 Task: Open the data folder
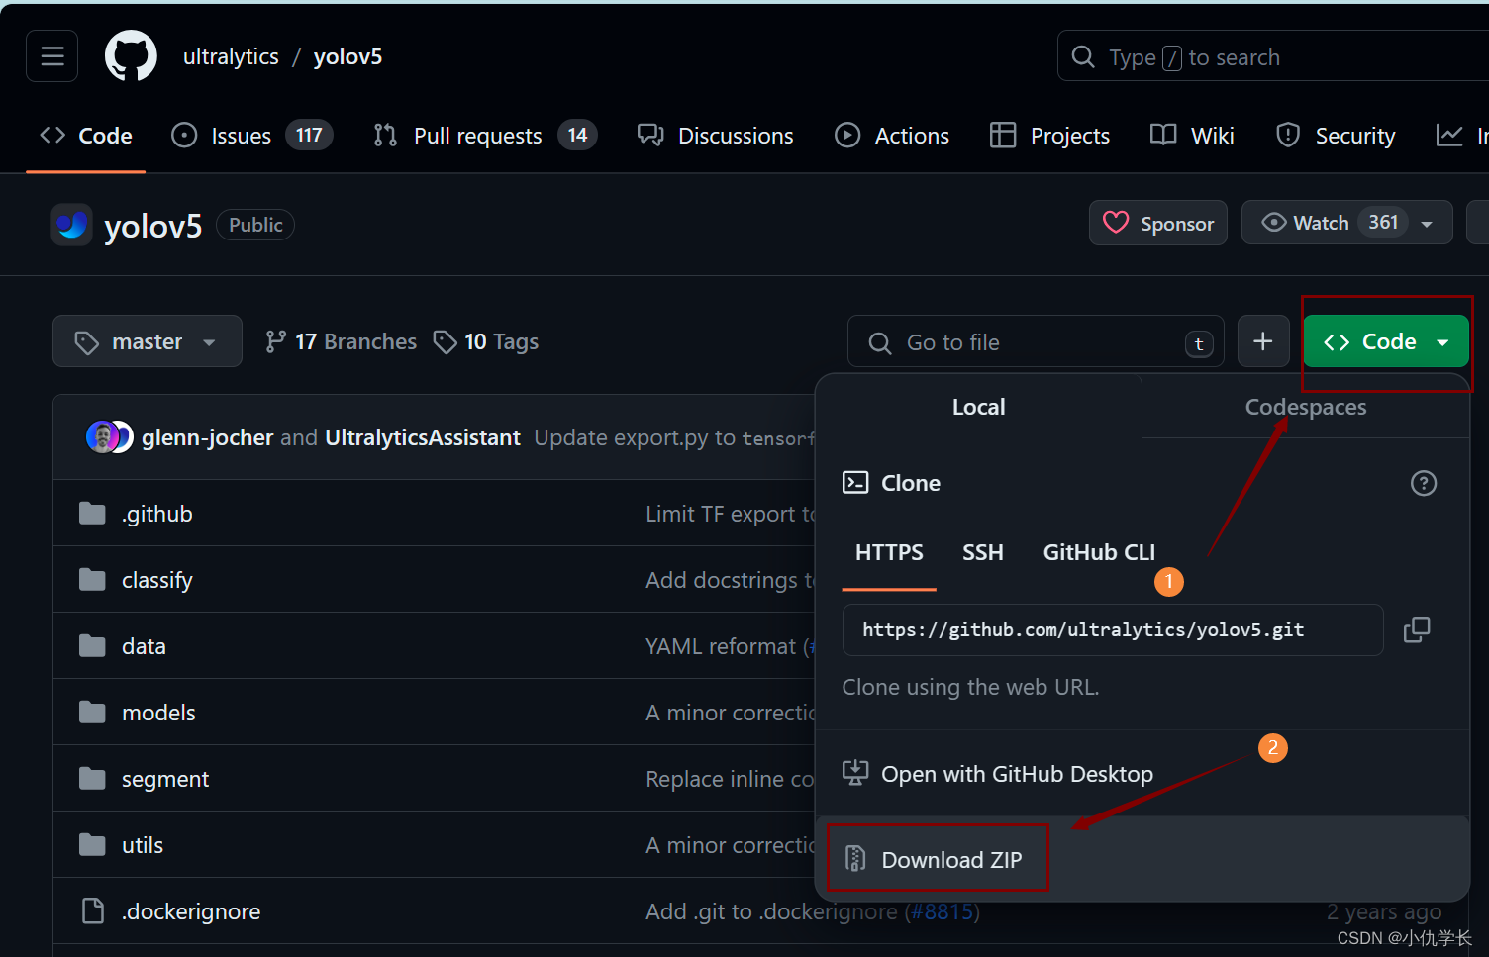(x=144, y=646)
